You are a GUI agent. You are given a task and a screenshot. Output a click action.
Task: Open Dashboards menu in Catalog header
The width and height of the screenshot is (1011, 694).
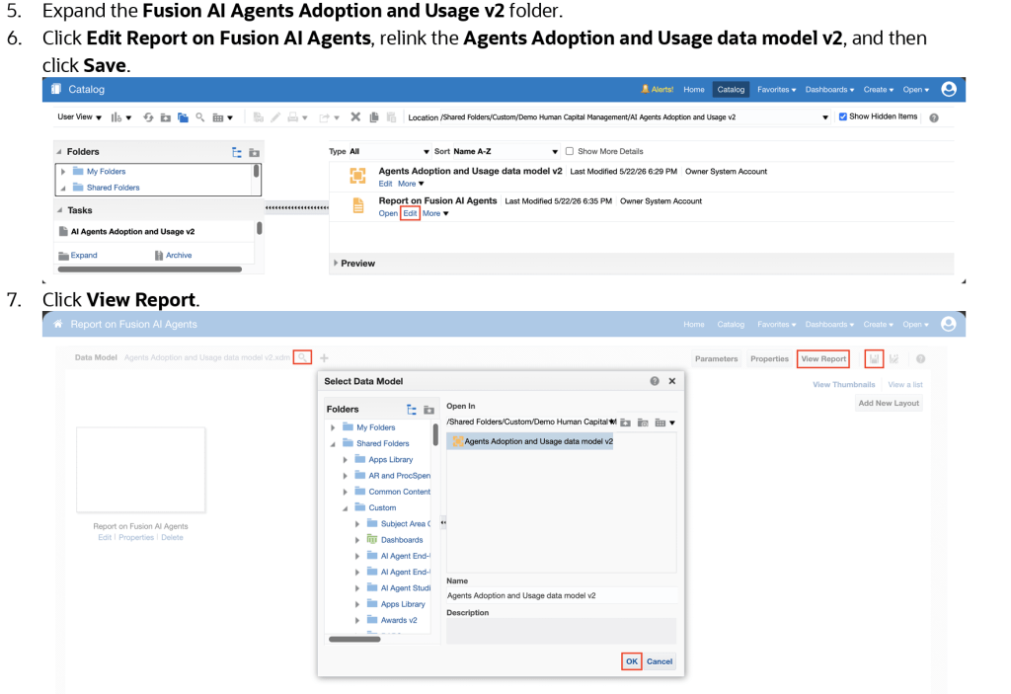(x=829, y=90)
